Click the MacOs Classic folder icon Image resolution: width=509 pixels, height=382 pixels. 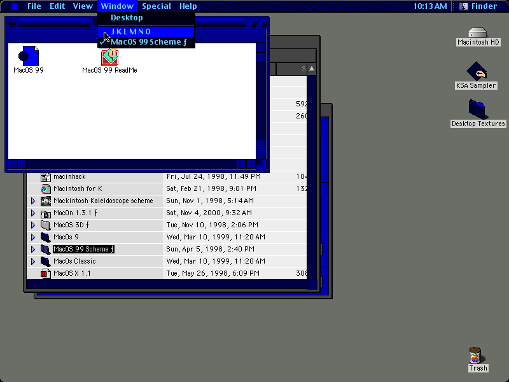pyautogui.click(x=45, y=261)
